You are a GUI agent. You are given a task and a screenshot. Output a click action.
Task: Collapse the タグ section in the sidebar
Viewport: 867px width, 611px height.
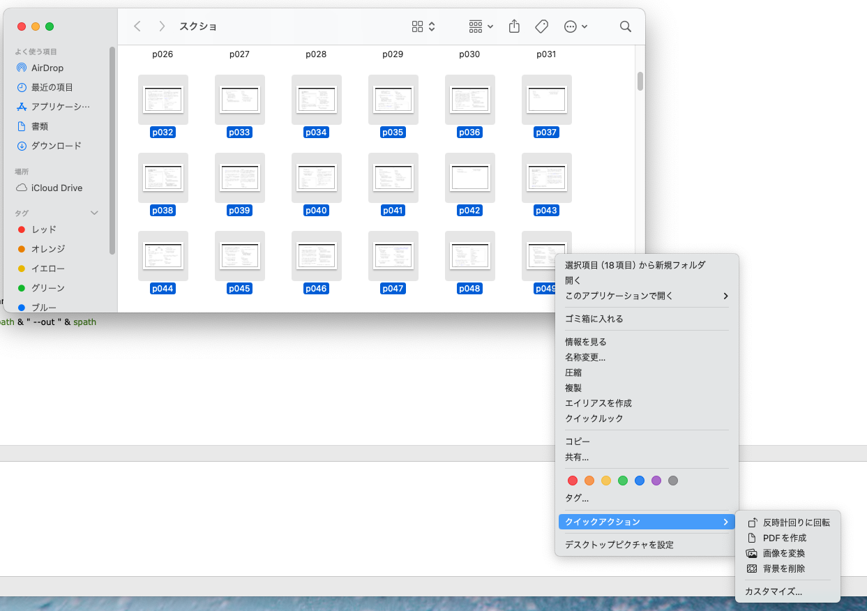[95, 213]
